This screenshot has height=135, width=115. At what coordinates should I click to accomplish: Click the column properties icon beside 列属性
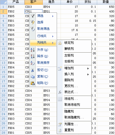[60, 124]
